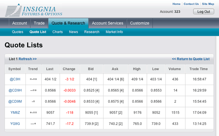This screenshot has height=136, width=219.
Task: Click the ask value 0.8575 [4]
Action: (116, 102)
